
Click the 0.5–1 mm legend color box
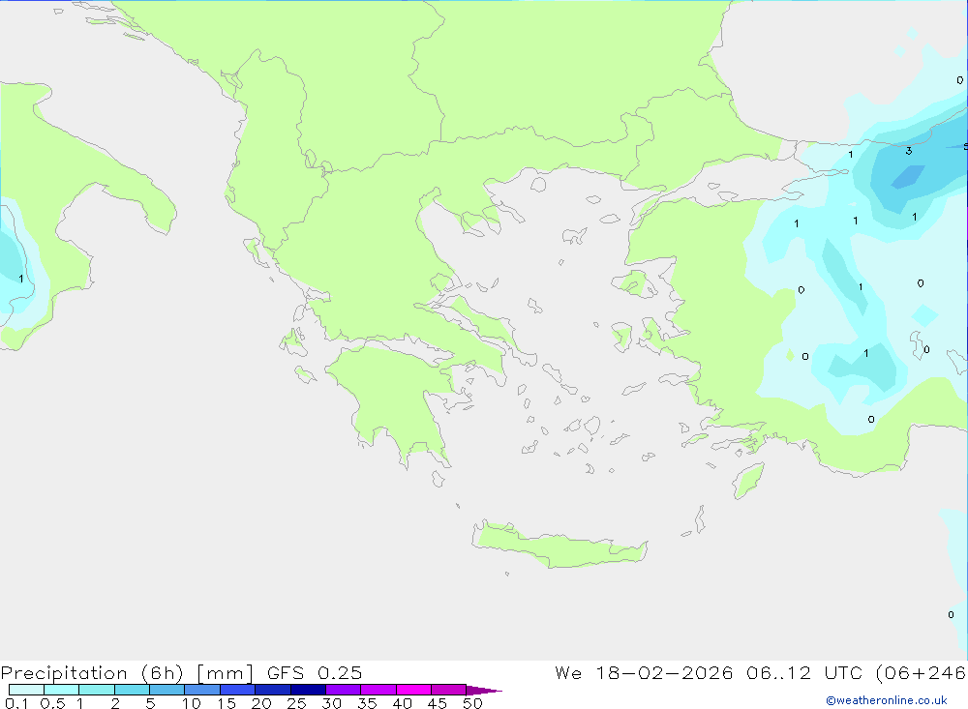tap(61, 690)
